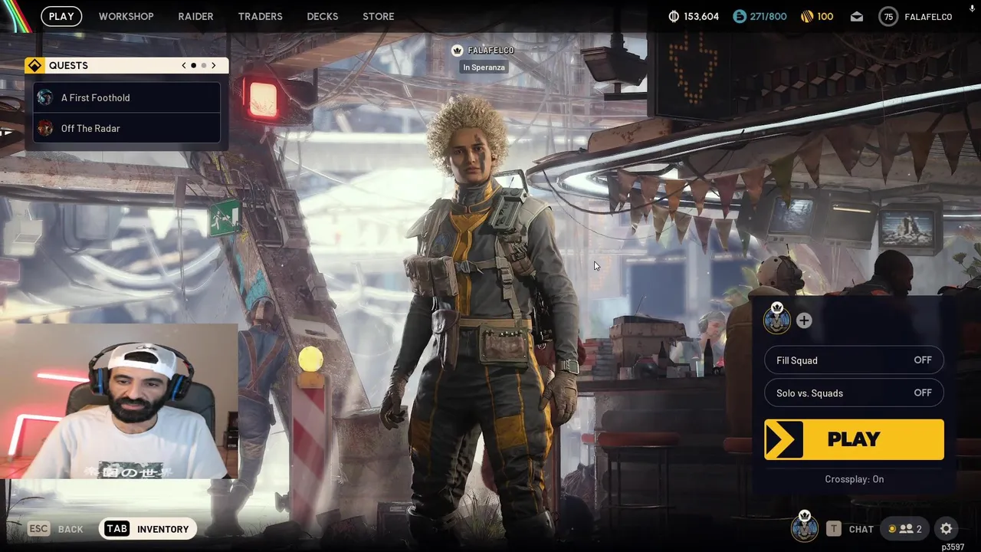Click the yellow Quests diamond icon
Image resolution: width=981 pixels, height=552 pixels.
(34, 65)
